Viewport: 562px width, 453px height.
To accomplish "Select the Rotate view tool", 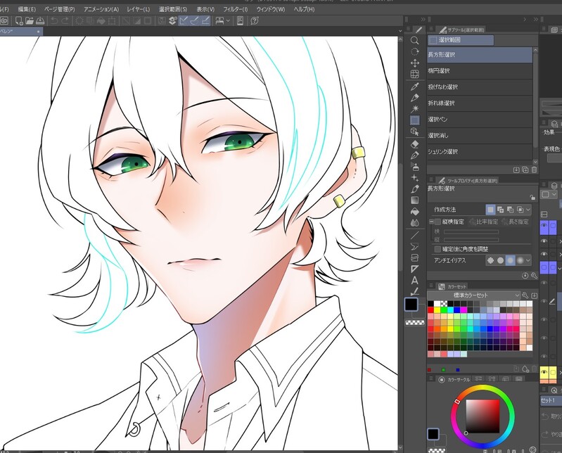I will pyautogui.click(x=415, y=51).
